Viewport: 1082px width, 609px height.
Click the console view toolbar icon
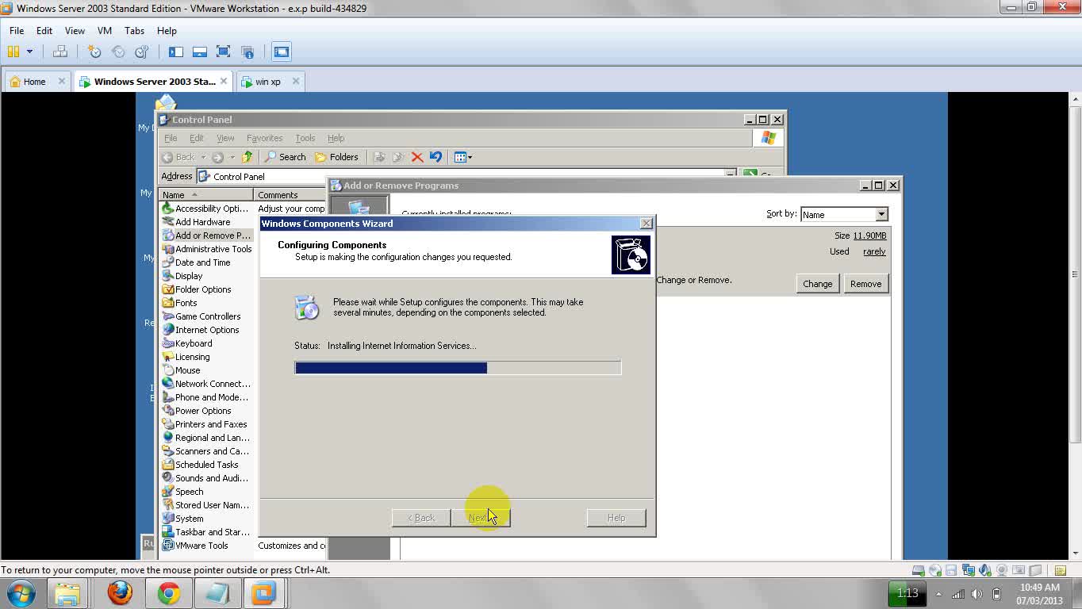click(x=282, y=52)
